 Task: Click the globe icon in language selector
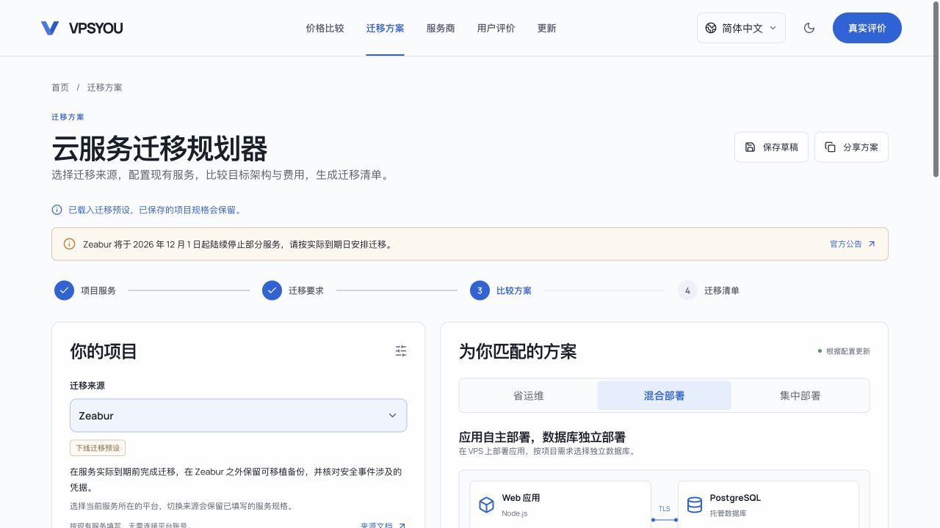point(710,28)
